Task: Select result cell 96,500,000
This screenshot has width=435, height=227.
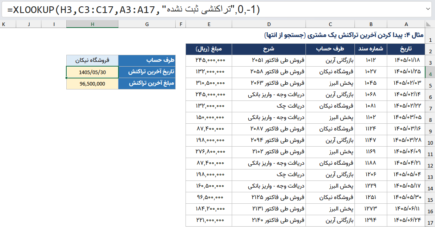Action: coord(92,84)
